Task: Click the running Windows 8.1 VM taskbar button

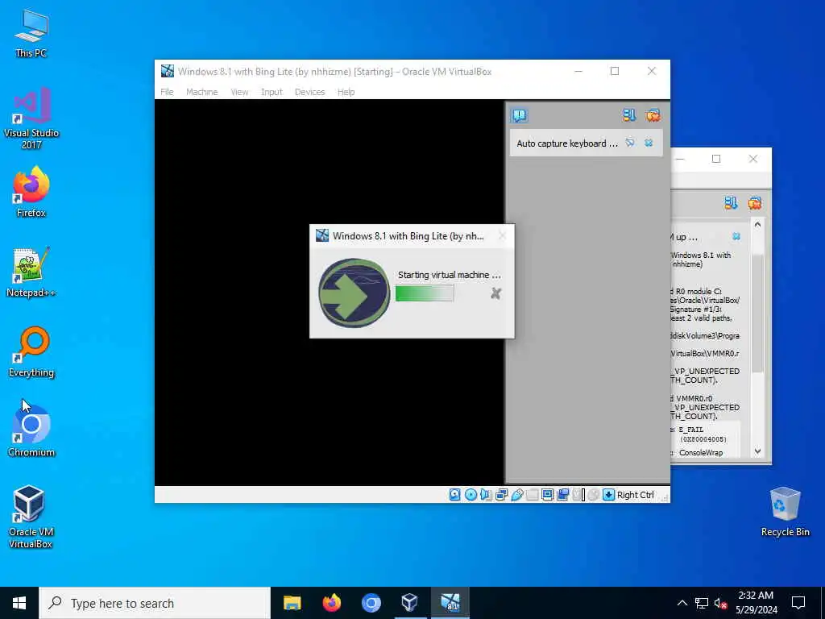Action: click(450, 603)
